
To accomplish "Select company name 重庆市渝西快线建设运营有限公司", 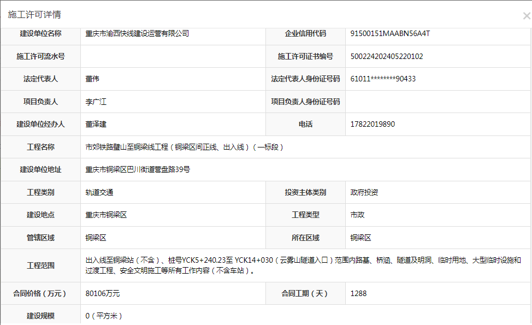I will [137, 34].
